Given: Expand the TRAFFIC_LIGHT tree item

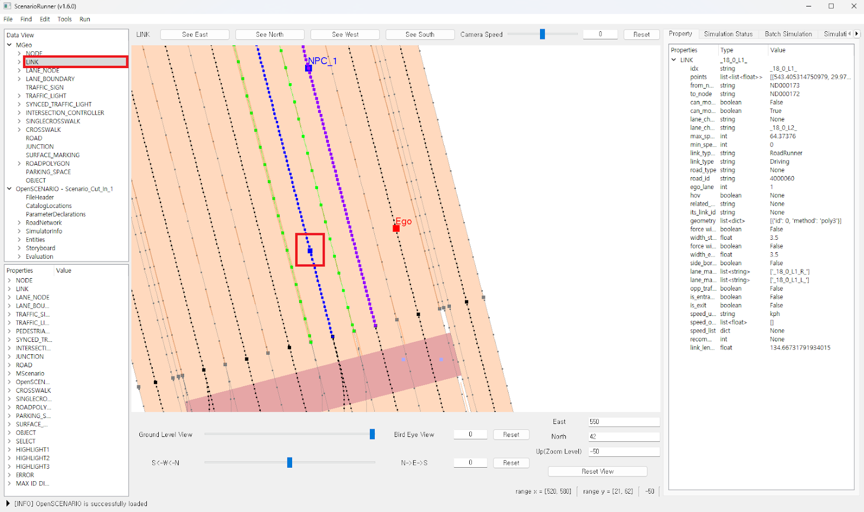Looking at the screenshot, I should pyautogui.click(x=19, y=96).
